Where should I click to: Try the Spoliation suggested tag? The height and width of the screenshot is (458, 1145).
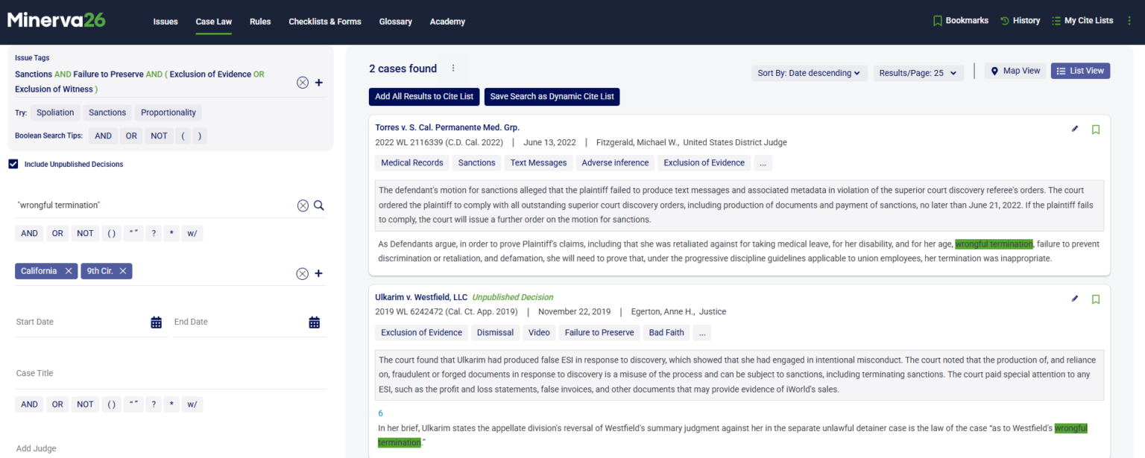coord(56,112)
